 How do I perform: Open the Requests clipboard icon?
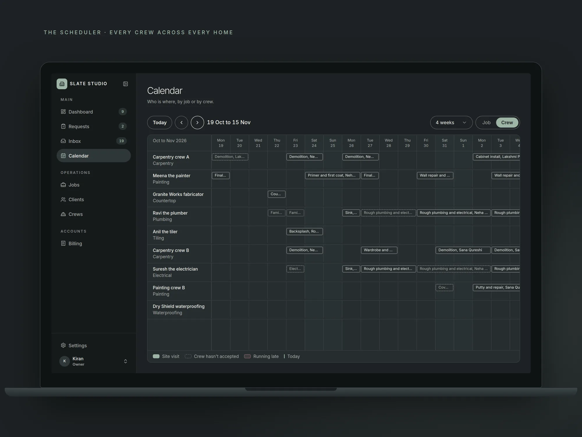[x=63, y=126]
